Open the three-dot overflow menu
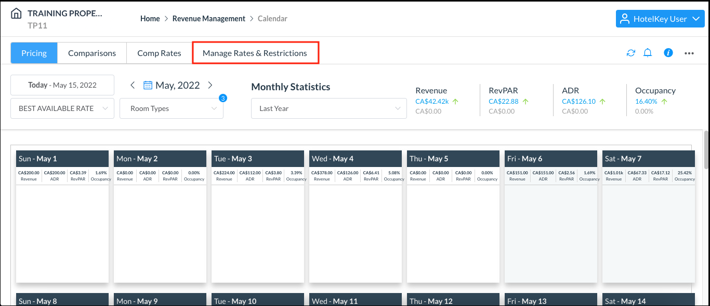This screenshot has height=306, width=710. (689, 52)
